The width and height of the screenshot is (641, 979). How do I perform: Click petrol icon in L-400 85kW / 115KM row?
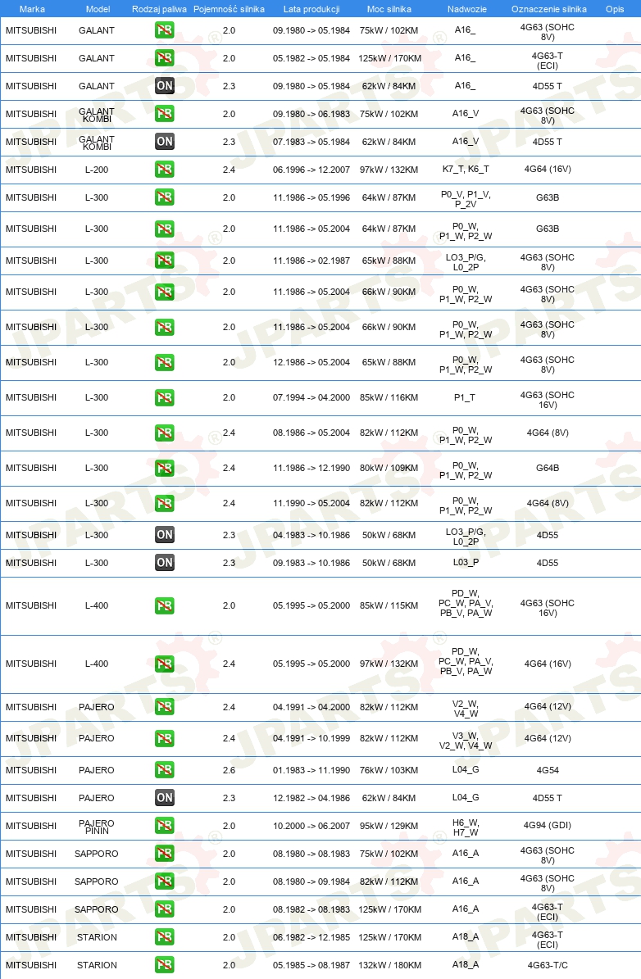pos(164,605)
